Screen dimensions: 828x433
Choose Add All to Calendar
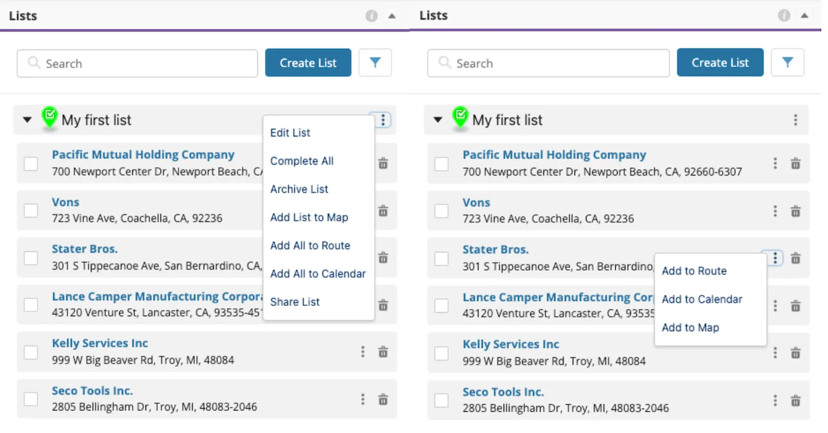click(x=318, y=274)
